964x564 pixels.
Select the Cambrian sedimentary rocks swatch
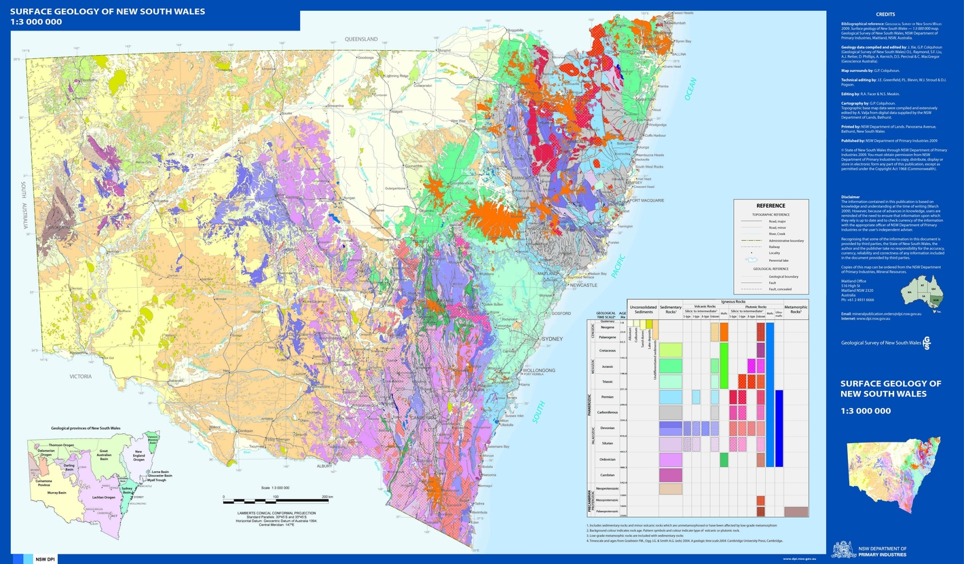point(670,474)
